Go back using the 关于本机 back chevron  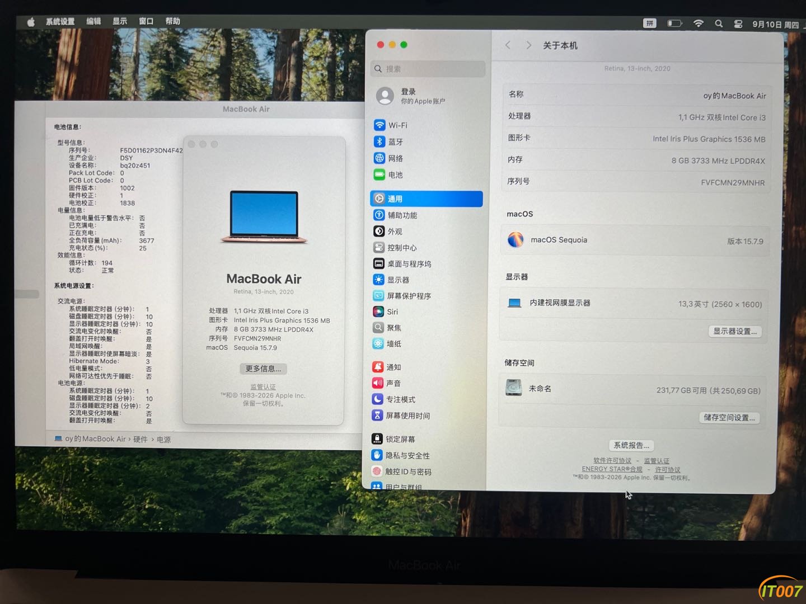coord(508,45)
